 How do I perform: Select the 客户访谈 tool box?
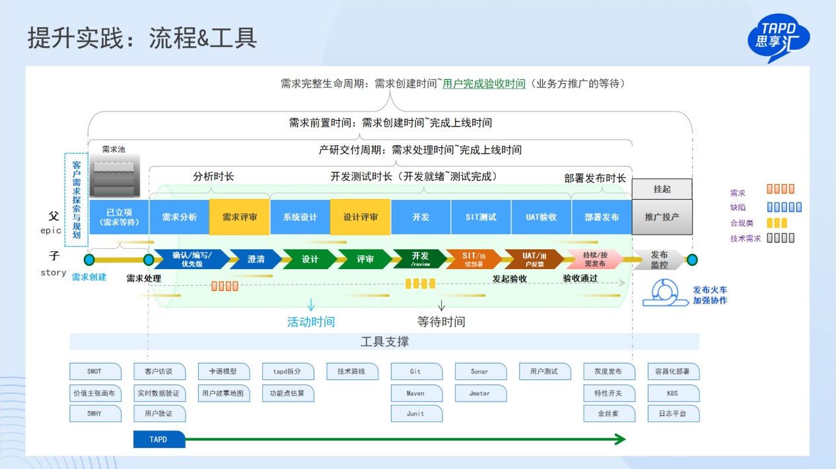coord(159,371)
